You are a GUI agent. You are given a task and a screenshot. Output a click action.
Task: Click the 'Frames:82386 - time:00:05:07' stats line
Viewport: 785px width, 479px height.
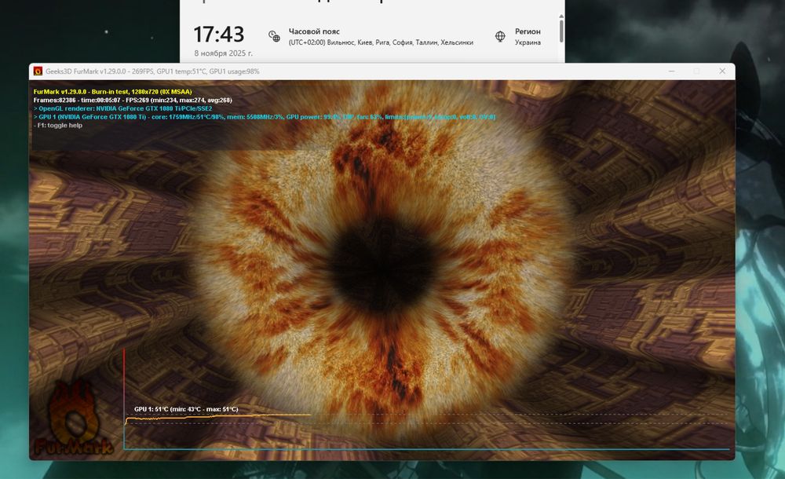tap(133, 101)
